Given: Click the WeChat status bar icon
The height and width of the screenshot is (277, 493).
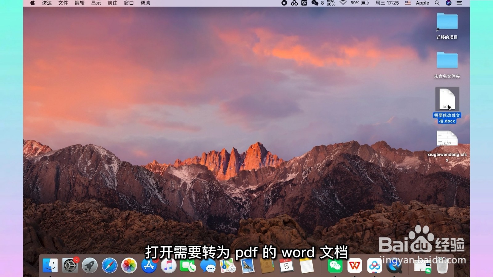Looking at the screenshot, I should [x=315, y=3].
